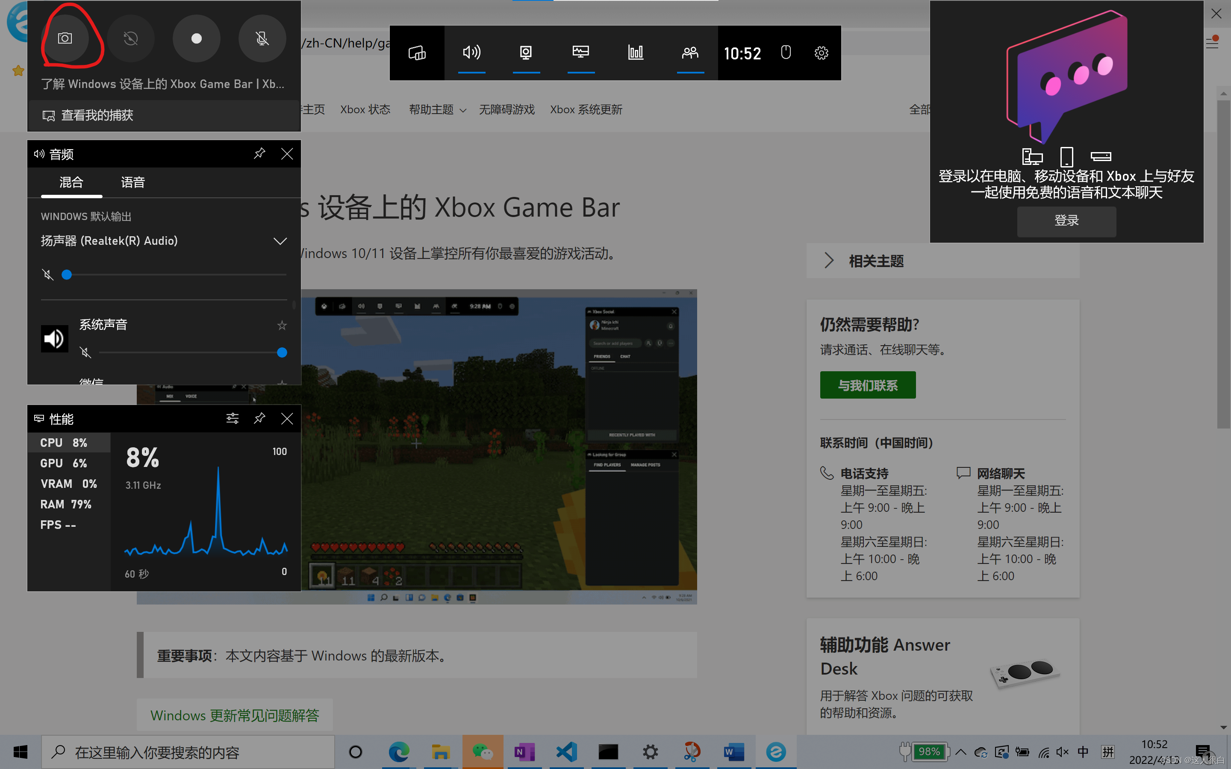Screen dimensions: 1231x769
Task: Toggle the Performance widget in Game Bar
Action: click(580, 53)
